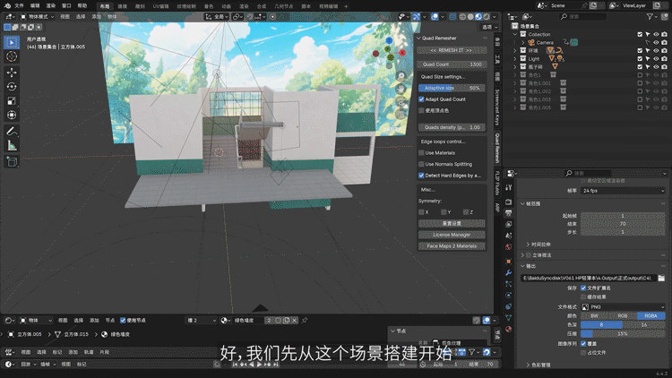Select the 3D Cursor tool

coord(12,56)
